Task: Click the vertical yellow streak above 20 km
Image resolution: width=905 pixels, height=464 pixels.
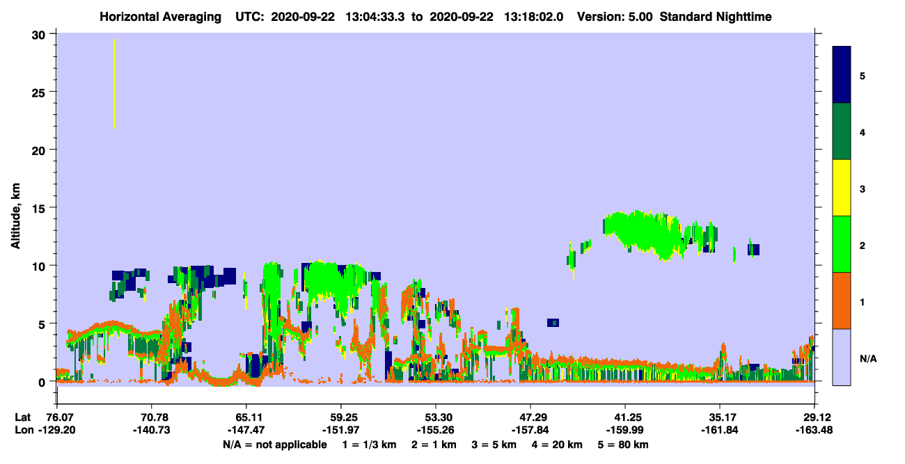Action: point(114,83)
